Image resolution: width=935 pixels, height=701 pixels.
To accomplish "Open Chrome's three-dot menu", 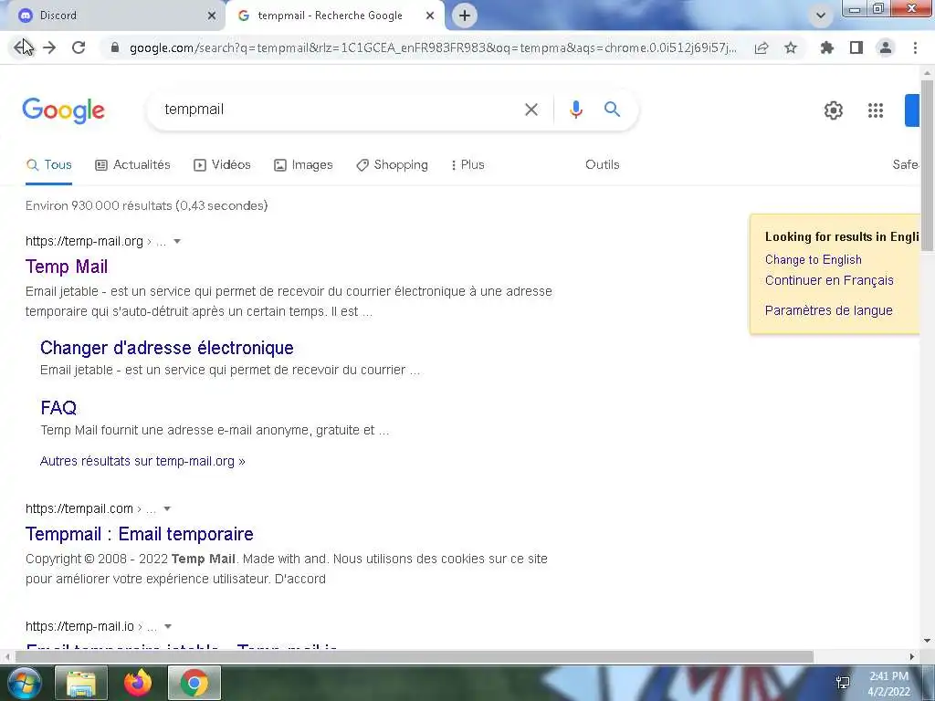I will [x=915, y=47].
